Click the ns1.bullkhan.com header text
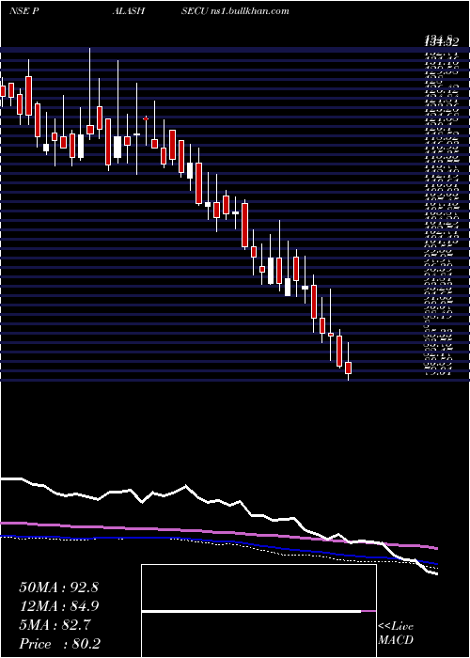The image size is (470, 658). [x=249, y=11]
